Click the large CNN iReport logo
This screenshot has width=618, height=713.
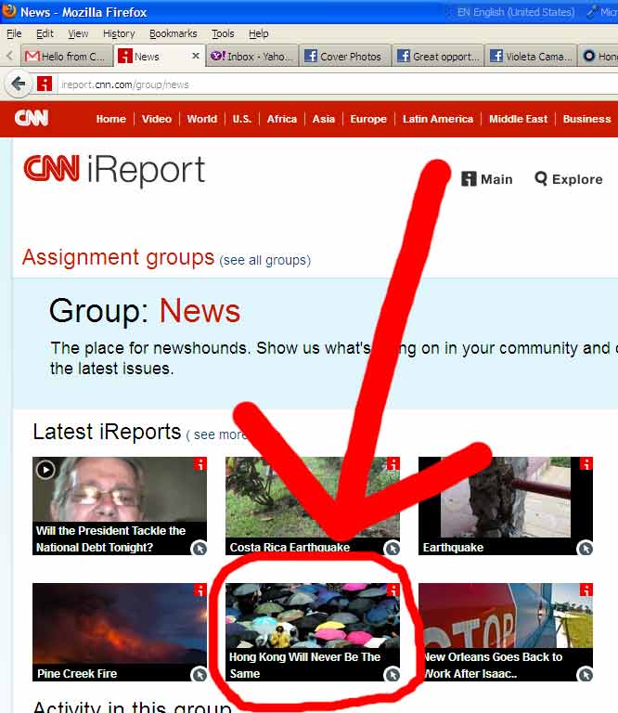[x=114, y=170]
